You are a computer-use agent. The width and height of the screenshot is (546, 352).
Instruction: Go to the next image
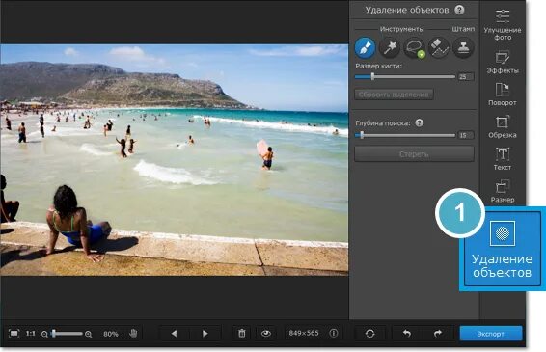point(205,334)
